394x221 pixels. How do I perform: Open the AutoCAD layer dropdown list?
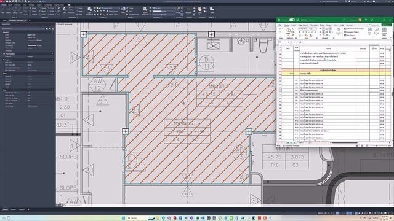click(111, 8)
